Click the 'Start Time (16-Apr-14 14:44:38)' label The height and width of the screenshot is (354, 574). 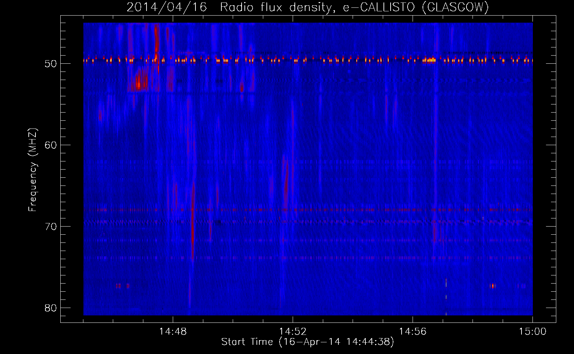(308, 342)
